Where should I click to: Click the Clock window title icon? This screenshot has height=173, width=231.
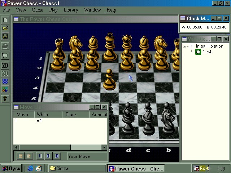point(183,18)
